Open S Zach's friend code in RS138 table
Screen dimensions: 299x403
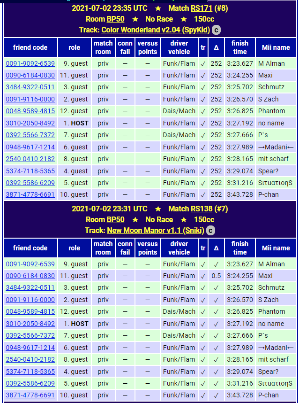click(x=30, y=300)
